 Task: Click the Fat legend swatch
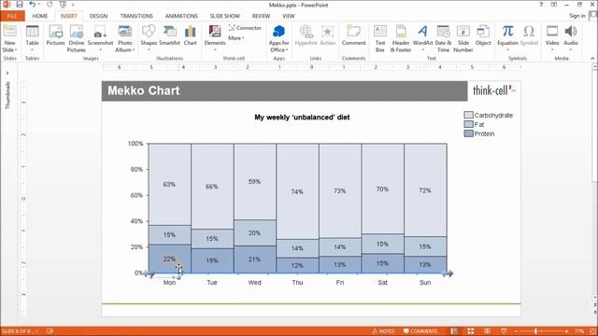coord(468,124)
